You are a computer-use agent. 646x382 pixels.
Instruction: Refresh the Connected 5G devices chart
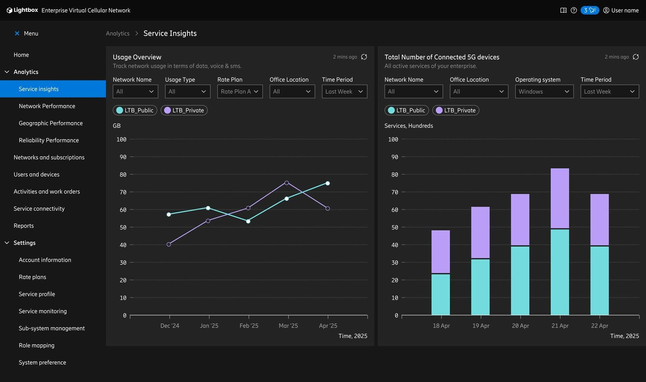(x=636, y=57)
